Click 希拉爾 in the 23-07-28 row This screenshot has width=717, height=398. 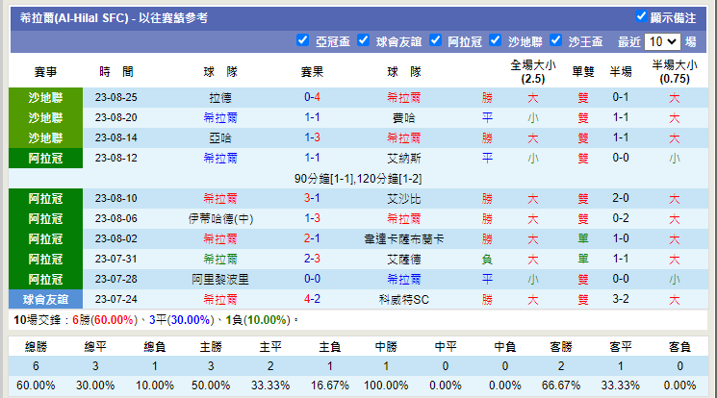coord(404,279)
